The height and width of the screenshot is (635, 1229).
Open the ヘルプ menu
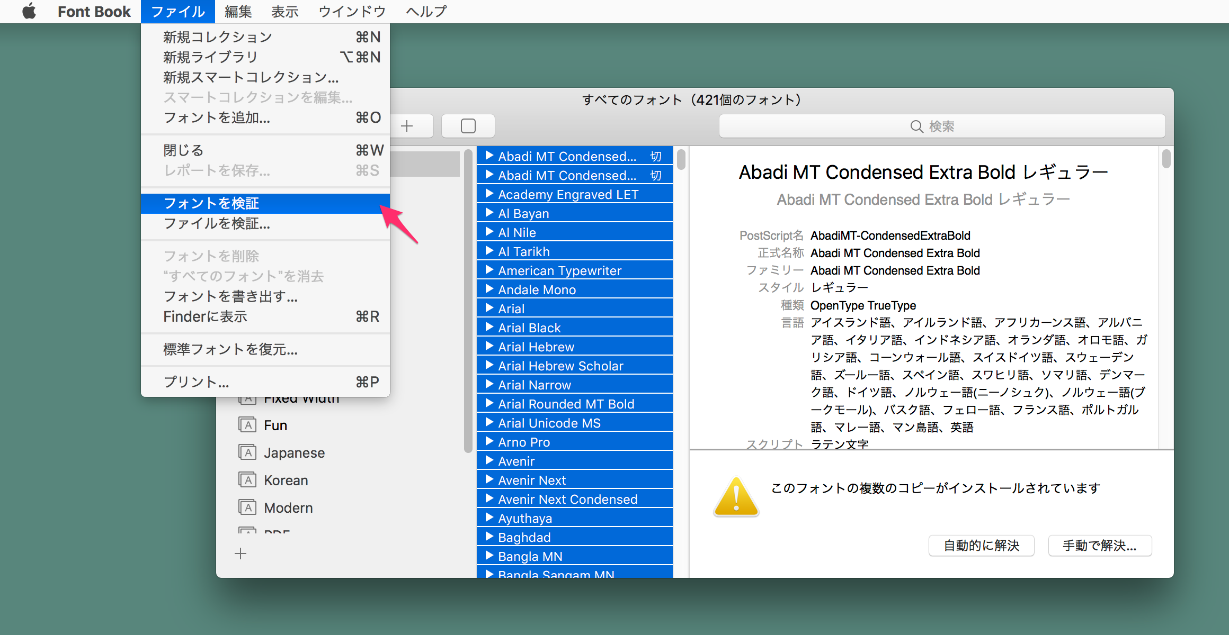pos(426,11)
